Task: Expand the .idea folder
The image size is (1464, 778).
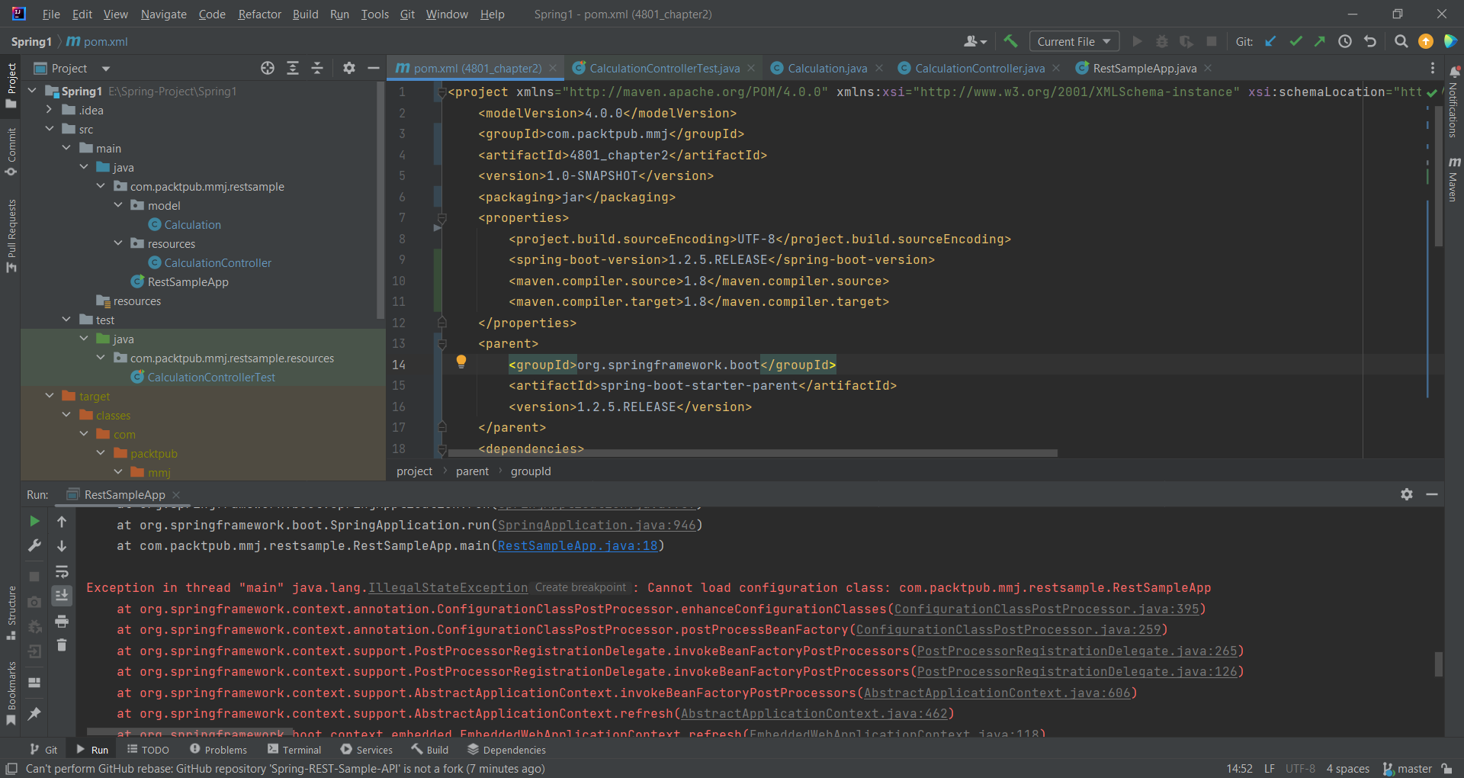Action: (50, 110)
